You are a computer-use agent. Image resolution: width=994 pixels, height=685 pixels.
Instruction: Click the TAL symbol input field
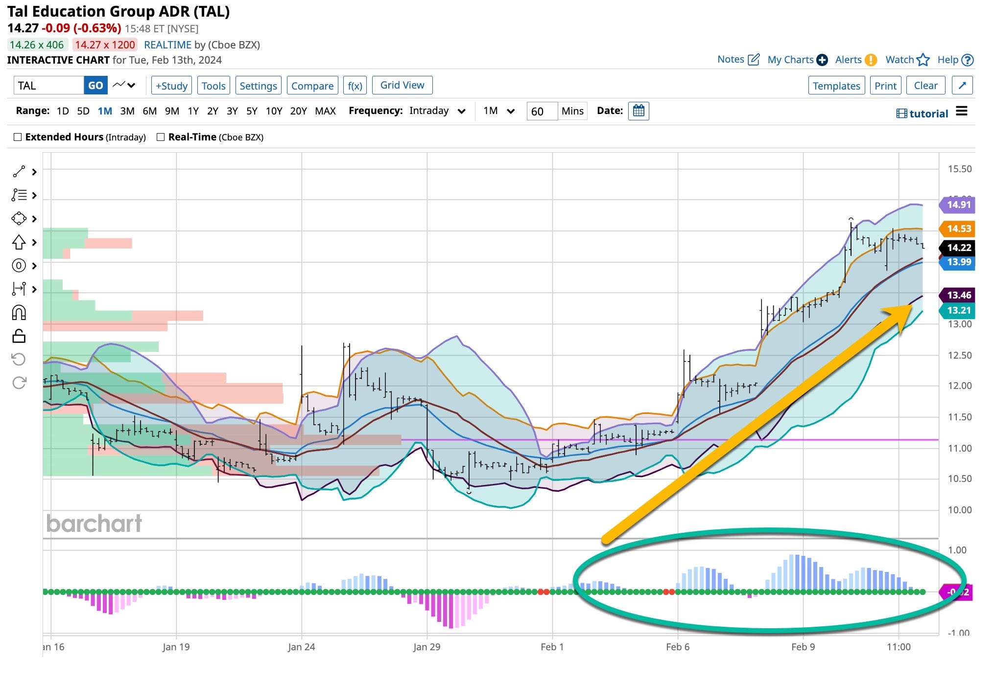[x=49, y=85]
